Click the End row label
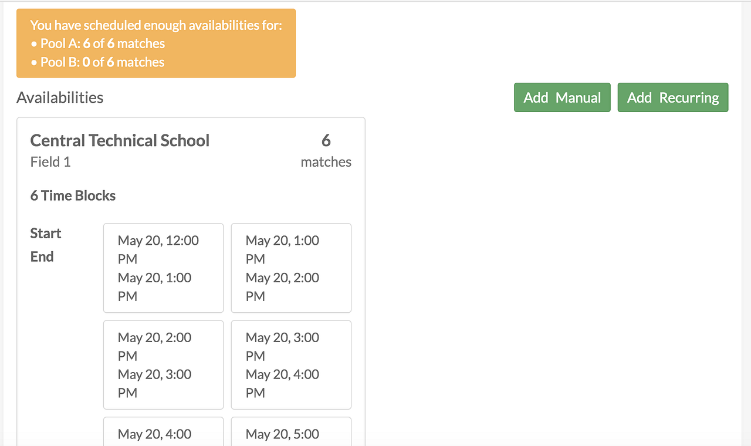 click(42, 256)
